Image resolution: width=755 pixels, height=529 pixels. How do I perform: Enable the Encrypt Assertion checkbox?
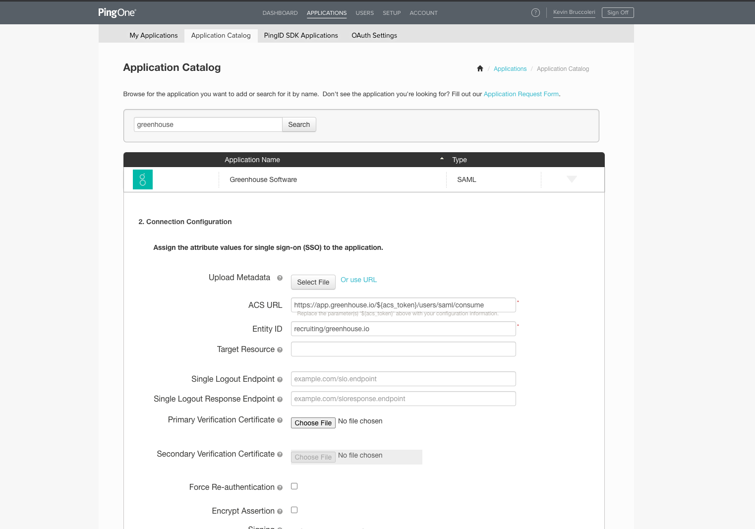point(294,510)
